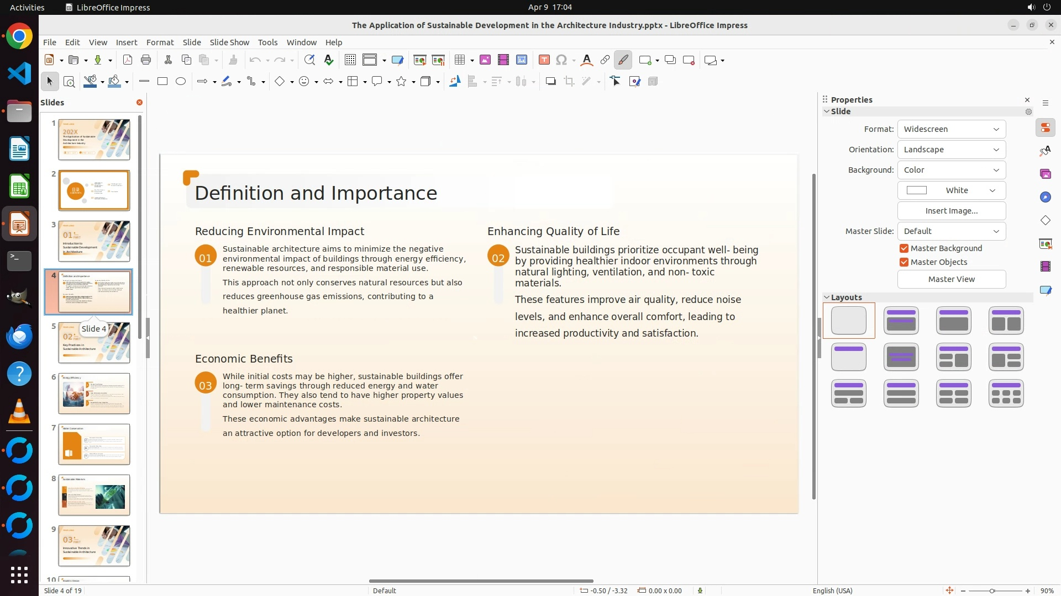Screen dimensions: 1061x596
Task: Select the Rectangle shape tool
Action: pos(162,82)
